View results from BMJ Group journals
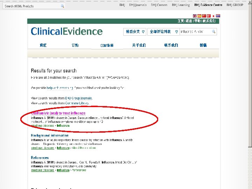Screen dimensions: 252x189 (79, 98)
